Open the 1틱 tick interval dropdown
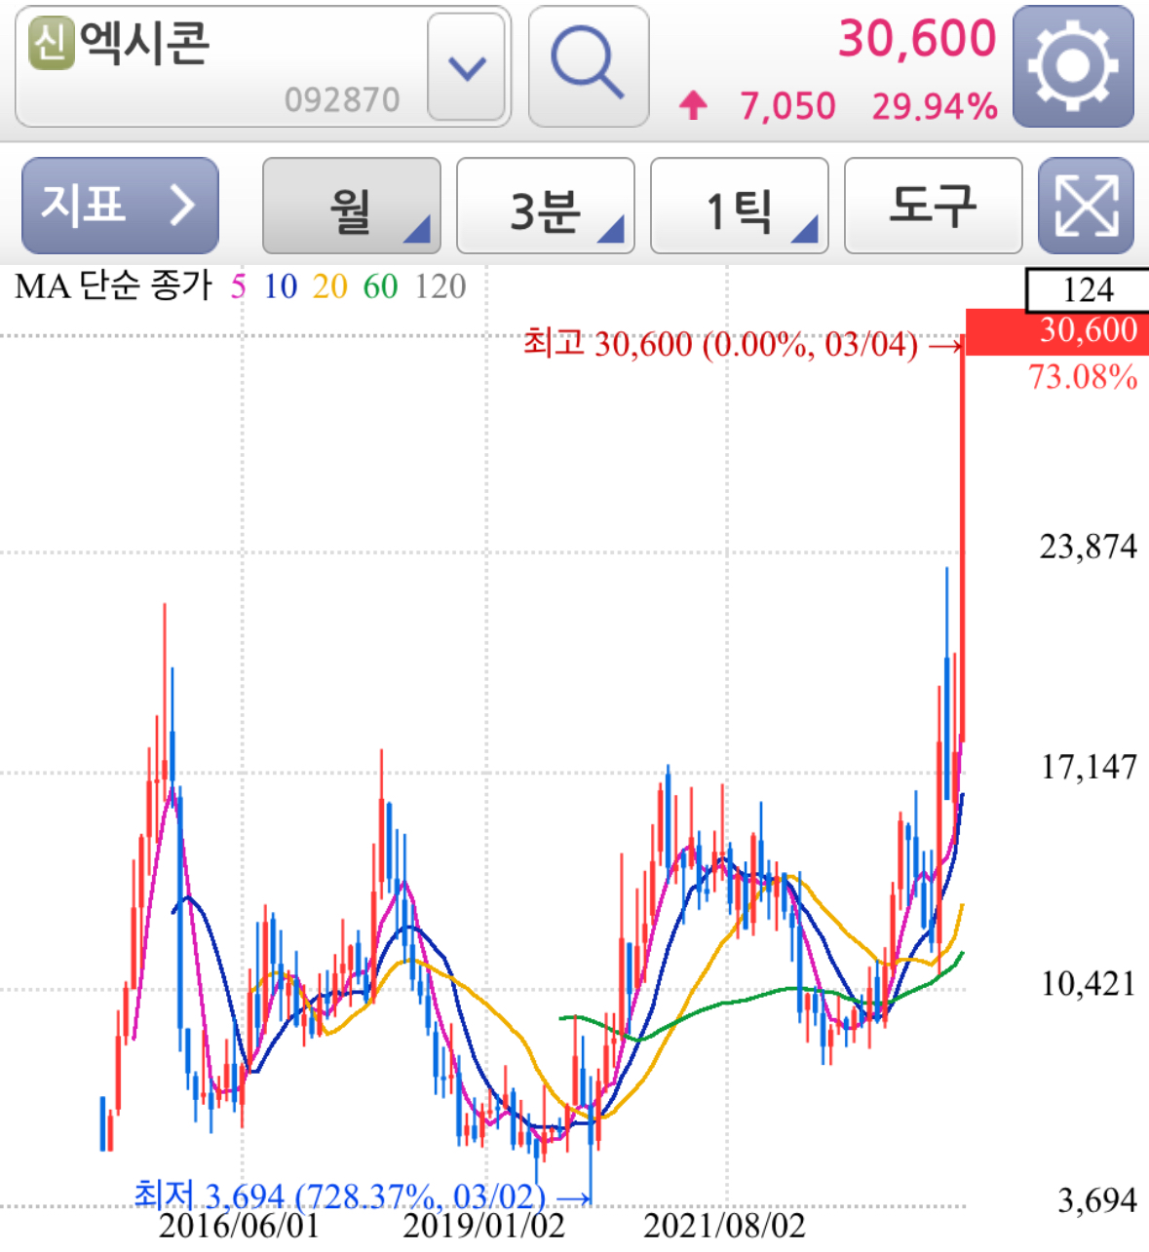This screenshot has width=1149, height=1252. point(739,206)
